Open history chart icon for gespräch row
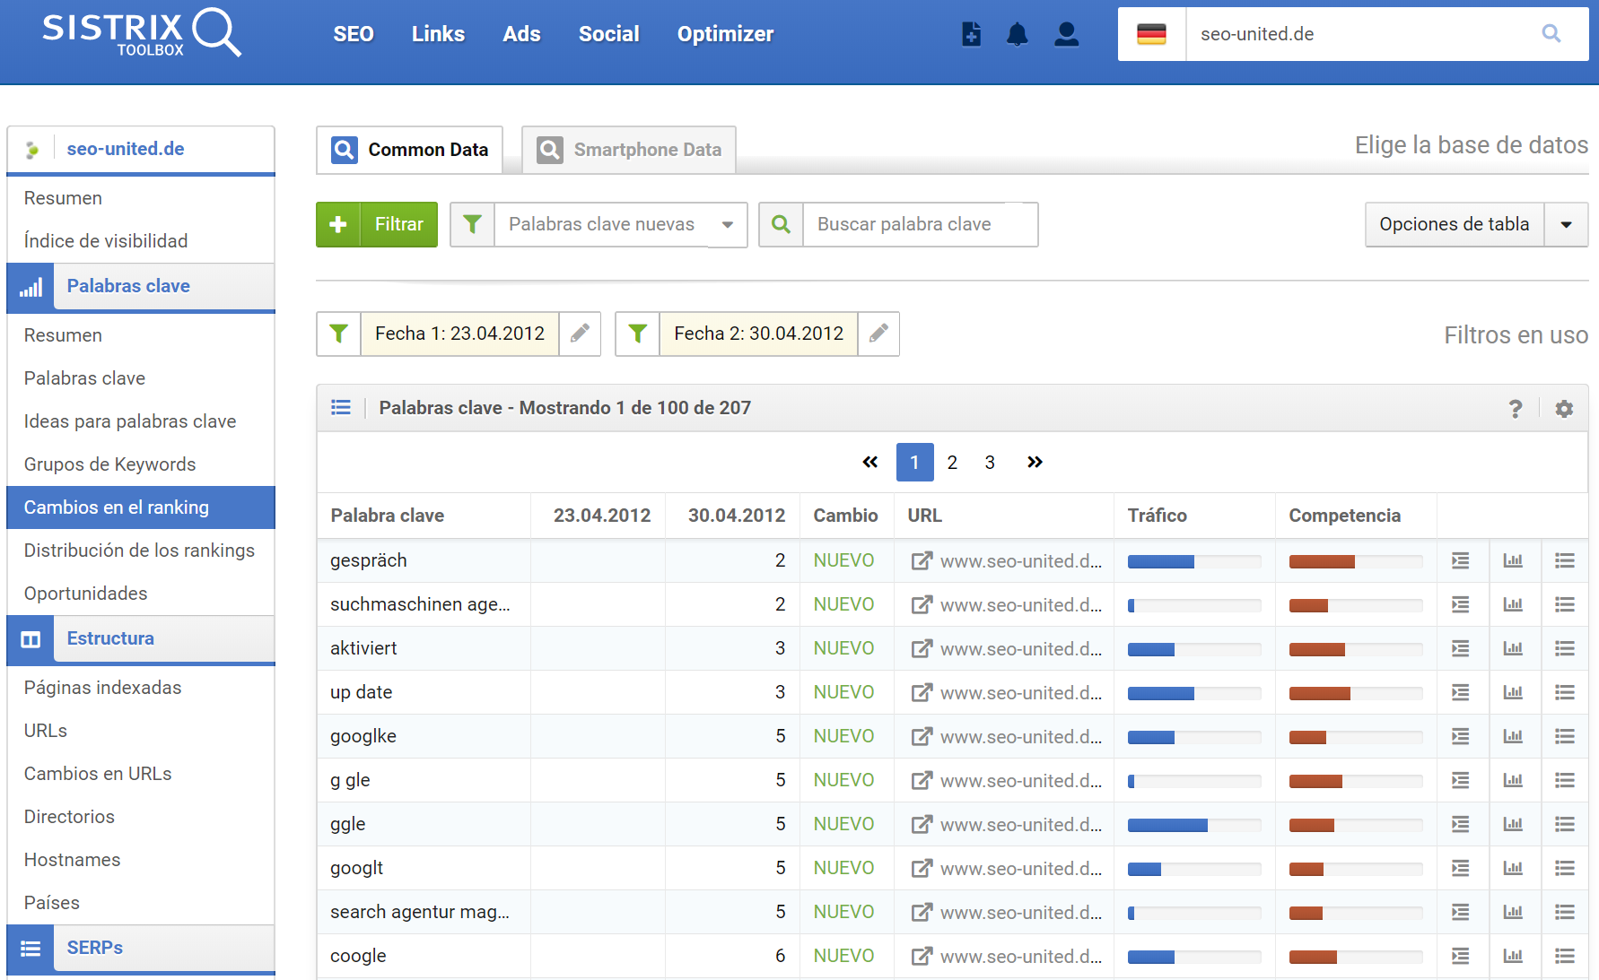Image resolution: width=1599 pixels, height=980 pixels. tap(1513, 561)
